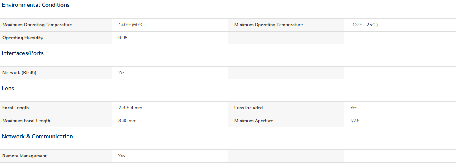Image resolution: width=456 pixels, height=163 pixels.
Task: Click the Lens section heading
Action: 8,89
